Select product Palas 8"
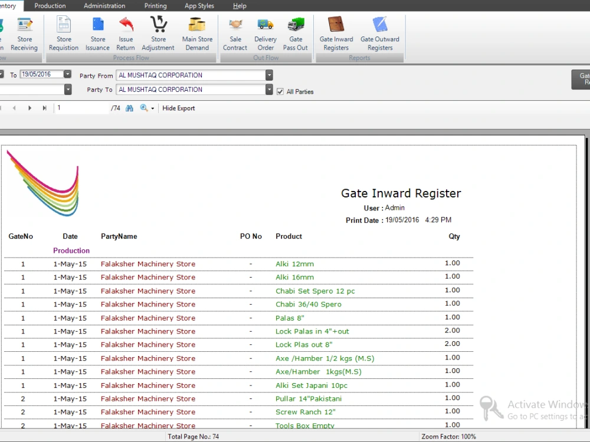The width and height of the screenshot is (590, 442). 290,318
